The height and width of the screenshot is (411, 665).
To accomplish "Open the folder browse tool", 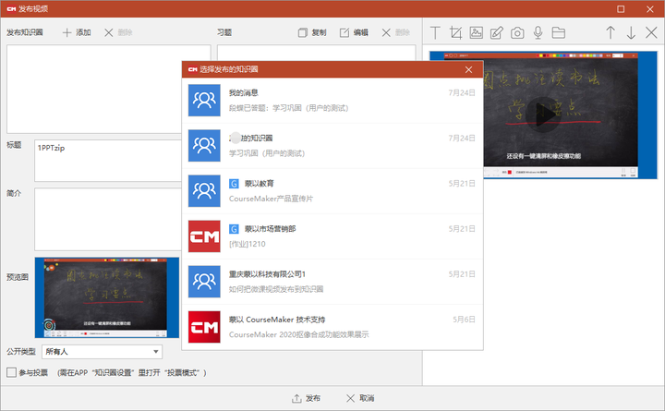I will tap(558, 32).
